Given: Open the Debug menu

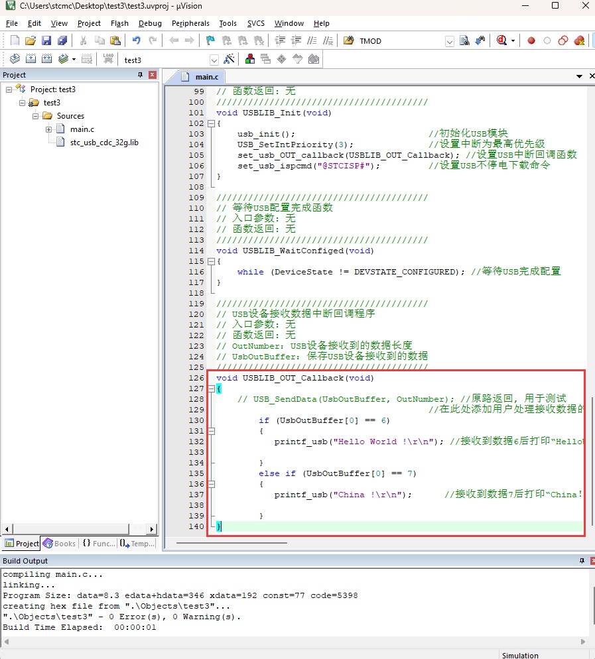Looking at the screenshot, I should pyautogui.click(x=150, y=24).
